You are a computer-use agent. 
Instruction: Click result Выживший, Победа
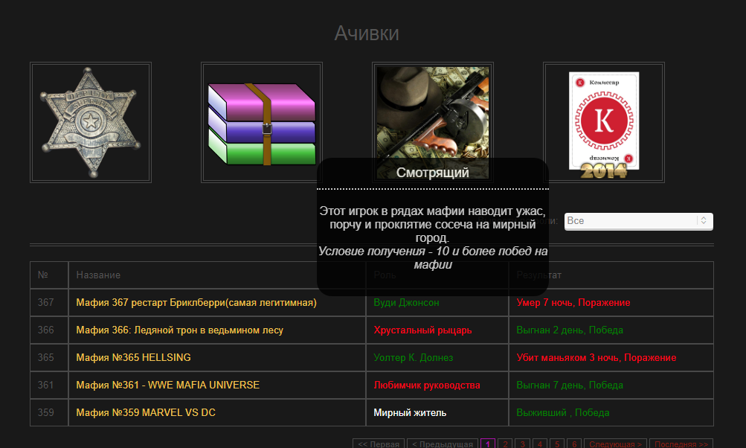[x=563, y=413]
